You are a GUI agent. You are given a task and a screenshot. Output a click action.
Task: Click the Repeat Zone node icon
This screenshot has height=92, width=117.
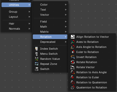[x=37, y=64]
